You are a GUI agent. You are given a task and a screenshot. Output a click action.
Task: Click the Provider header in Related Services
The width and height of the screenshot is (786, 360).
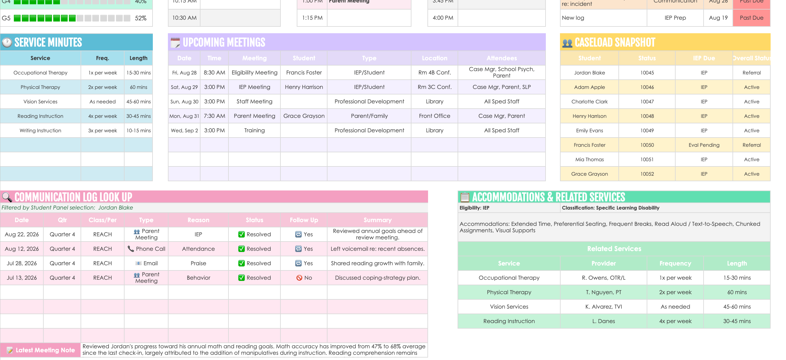coord(603,263)
